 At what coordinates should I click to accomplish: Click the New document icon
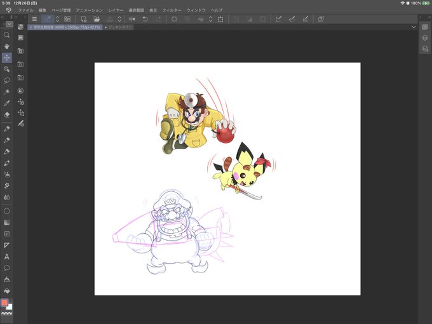tap(83, 19)
